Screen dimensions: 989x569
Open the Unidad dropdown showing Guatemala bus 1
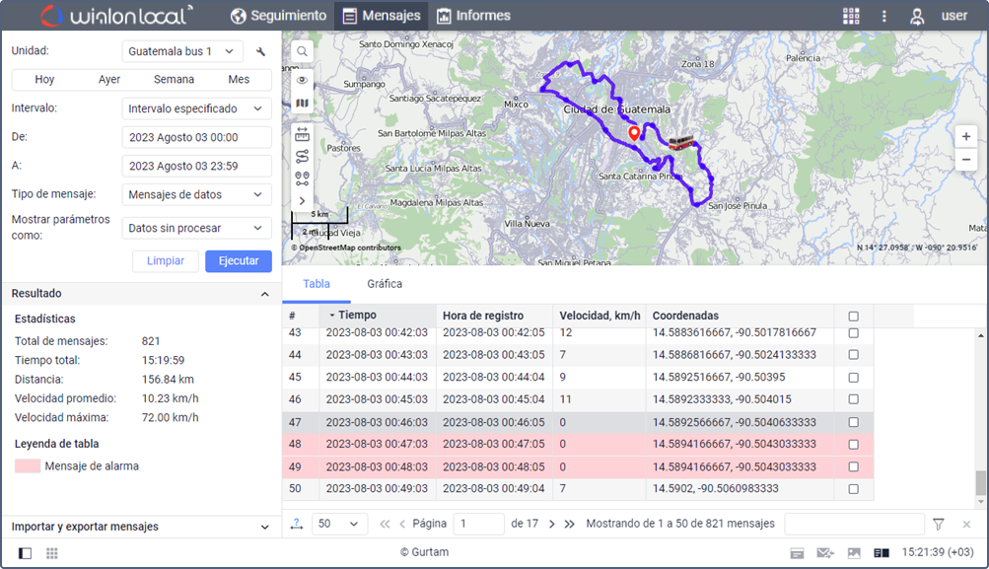(182, 51)
